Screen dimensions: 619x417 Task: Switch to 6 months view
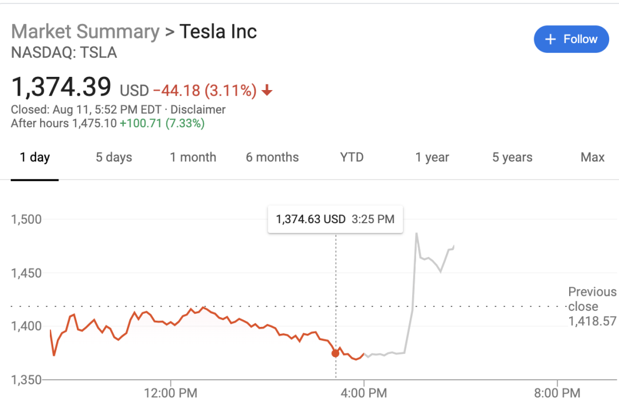pyautogui.click(x=272, y=157)
